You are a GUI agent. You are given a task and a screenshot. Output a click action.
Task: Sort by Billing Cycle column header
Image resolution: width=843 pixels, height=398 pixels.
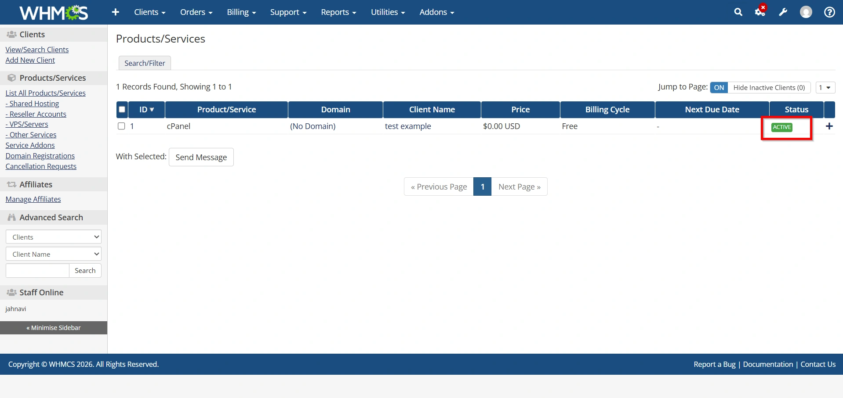[607, 110]
